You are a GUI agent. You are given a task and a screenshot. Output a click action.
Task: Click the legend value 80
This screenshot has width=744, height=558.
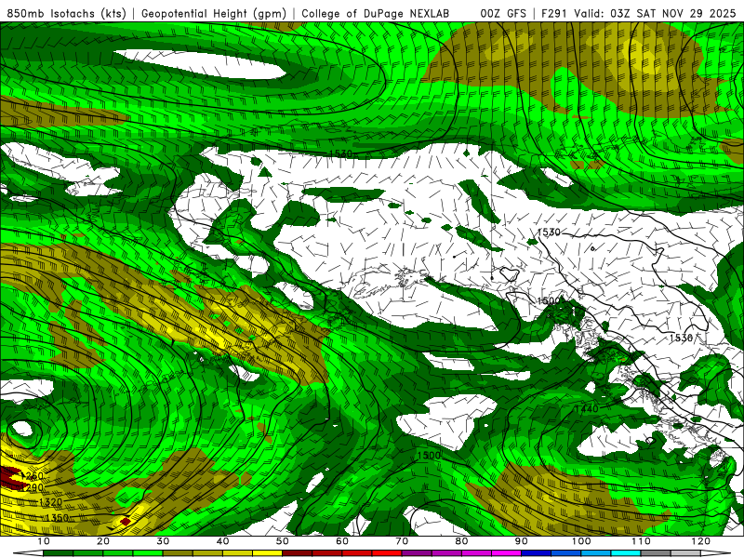click(461, 541)
